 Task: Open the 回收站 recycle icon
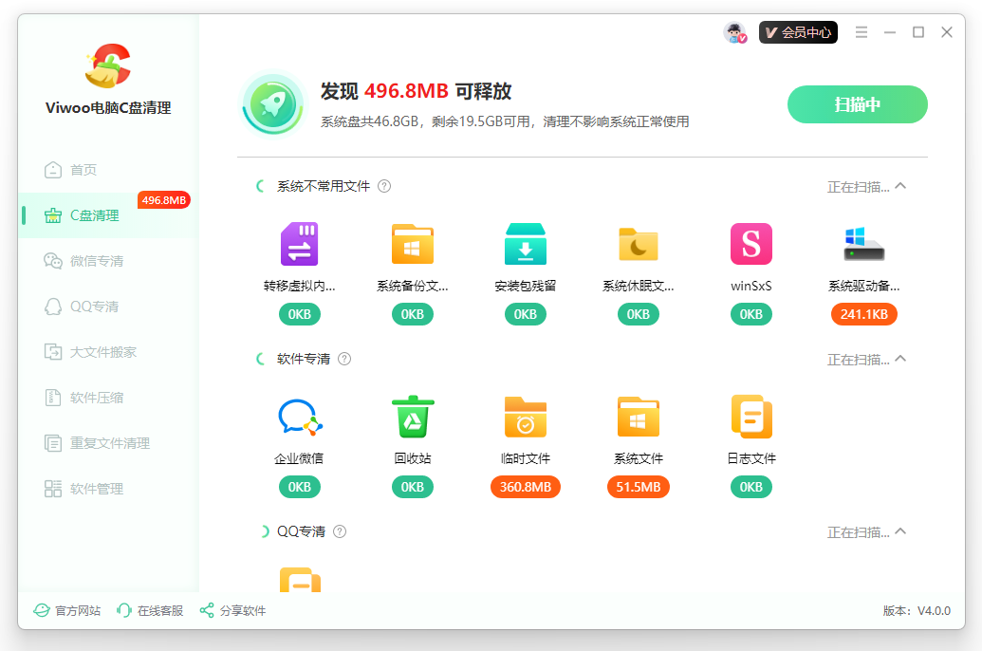coord(412,417)
